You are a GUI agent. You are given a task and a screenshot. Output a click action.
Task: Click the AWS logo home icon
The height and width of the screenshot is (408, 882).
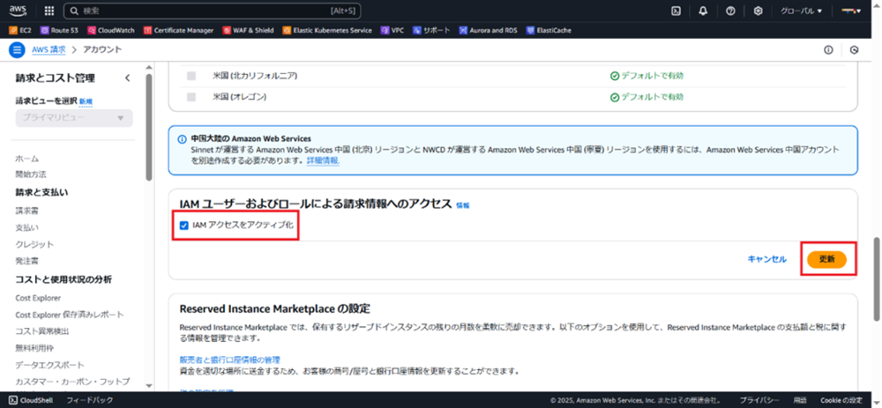(x=19, y=11)
